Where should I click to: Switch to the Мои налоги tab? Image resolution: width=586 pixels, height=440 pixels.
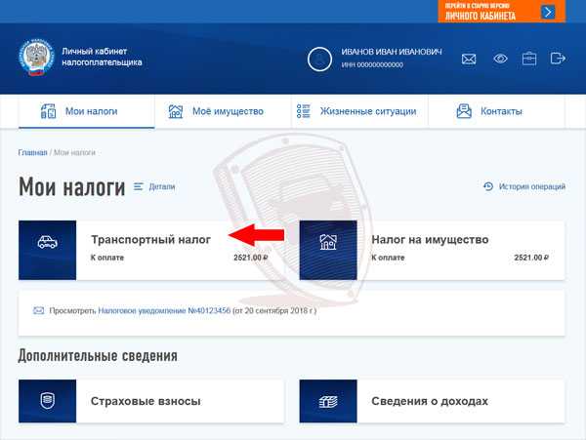87,111
